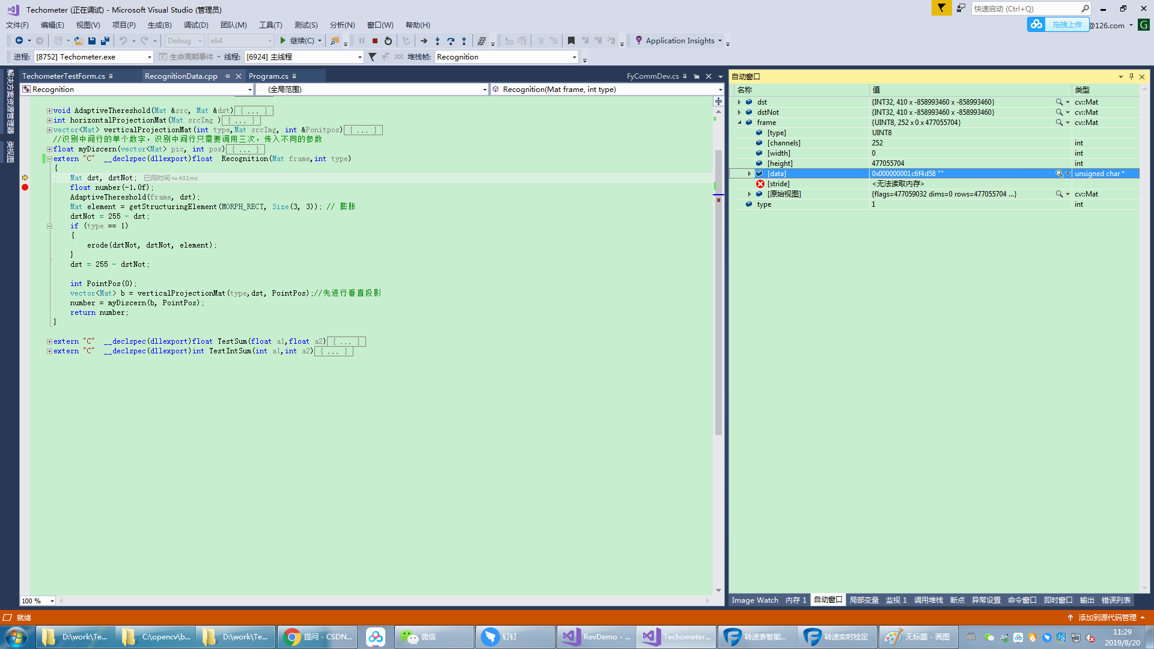Image resolution: width=1154 pixels, height=649 pixels.
Task: Step Into with the toolbar icon
Action: (438, 41)
